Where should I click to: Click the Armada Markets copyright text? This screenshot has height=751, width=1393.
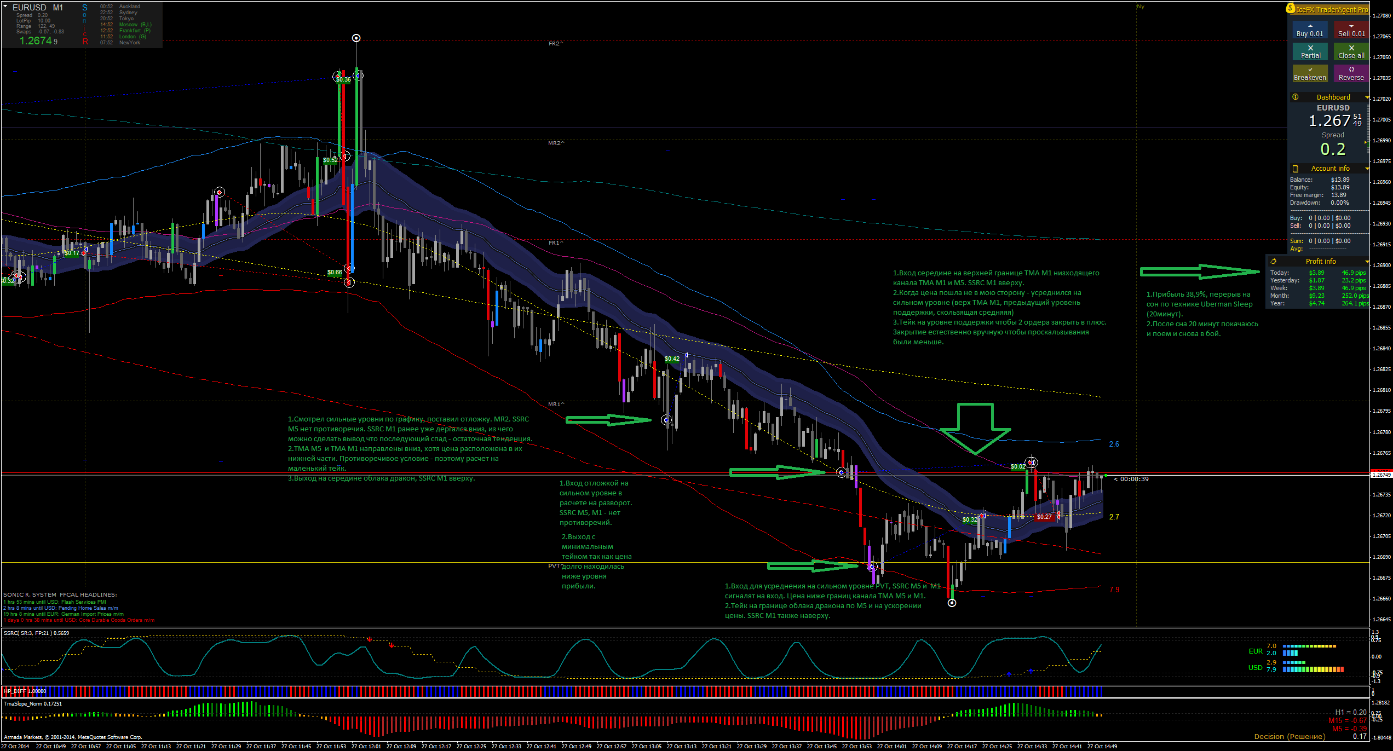point(73,737)
